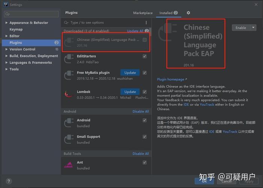Click the Downloaded section header text

pyautogui.click(x=86, y=31)
